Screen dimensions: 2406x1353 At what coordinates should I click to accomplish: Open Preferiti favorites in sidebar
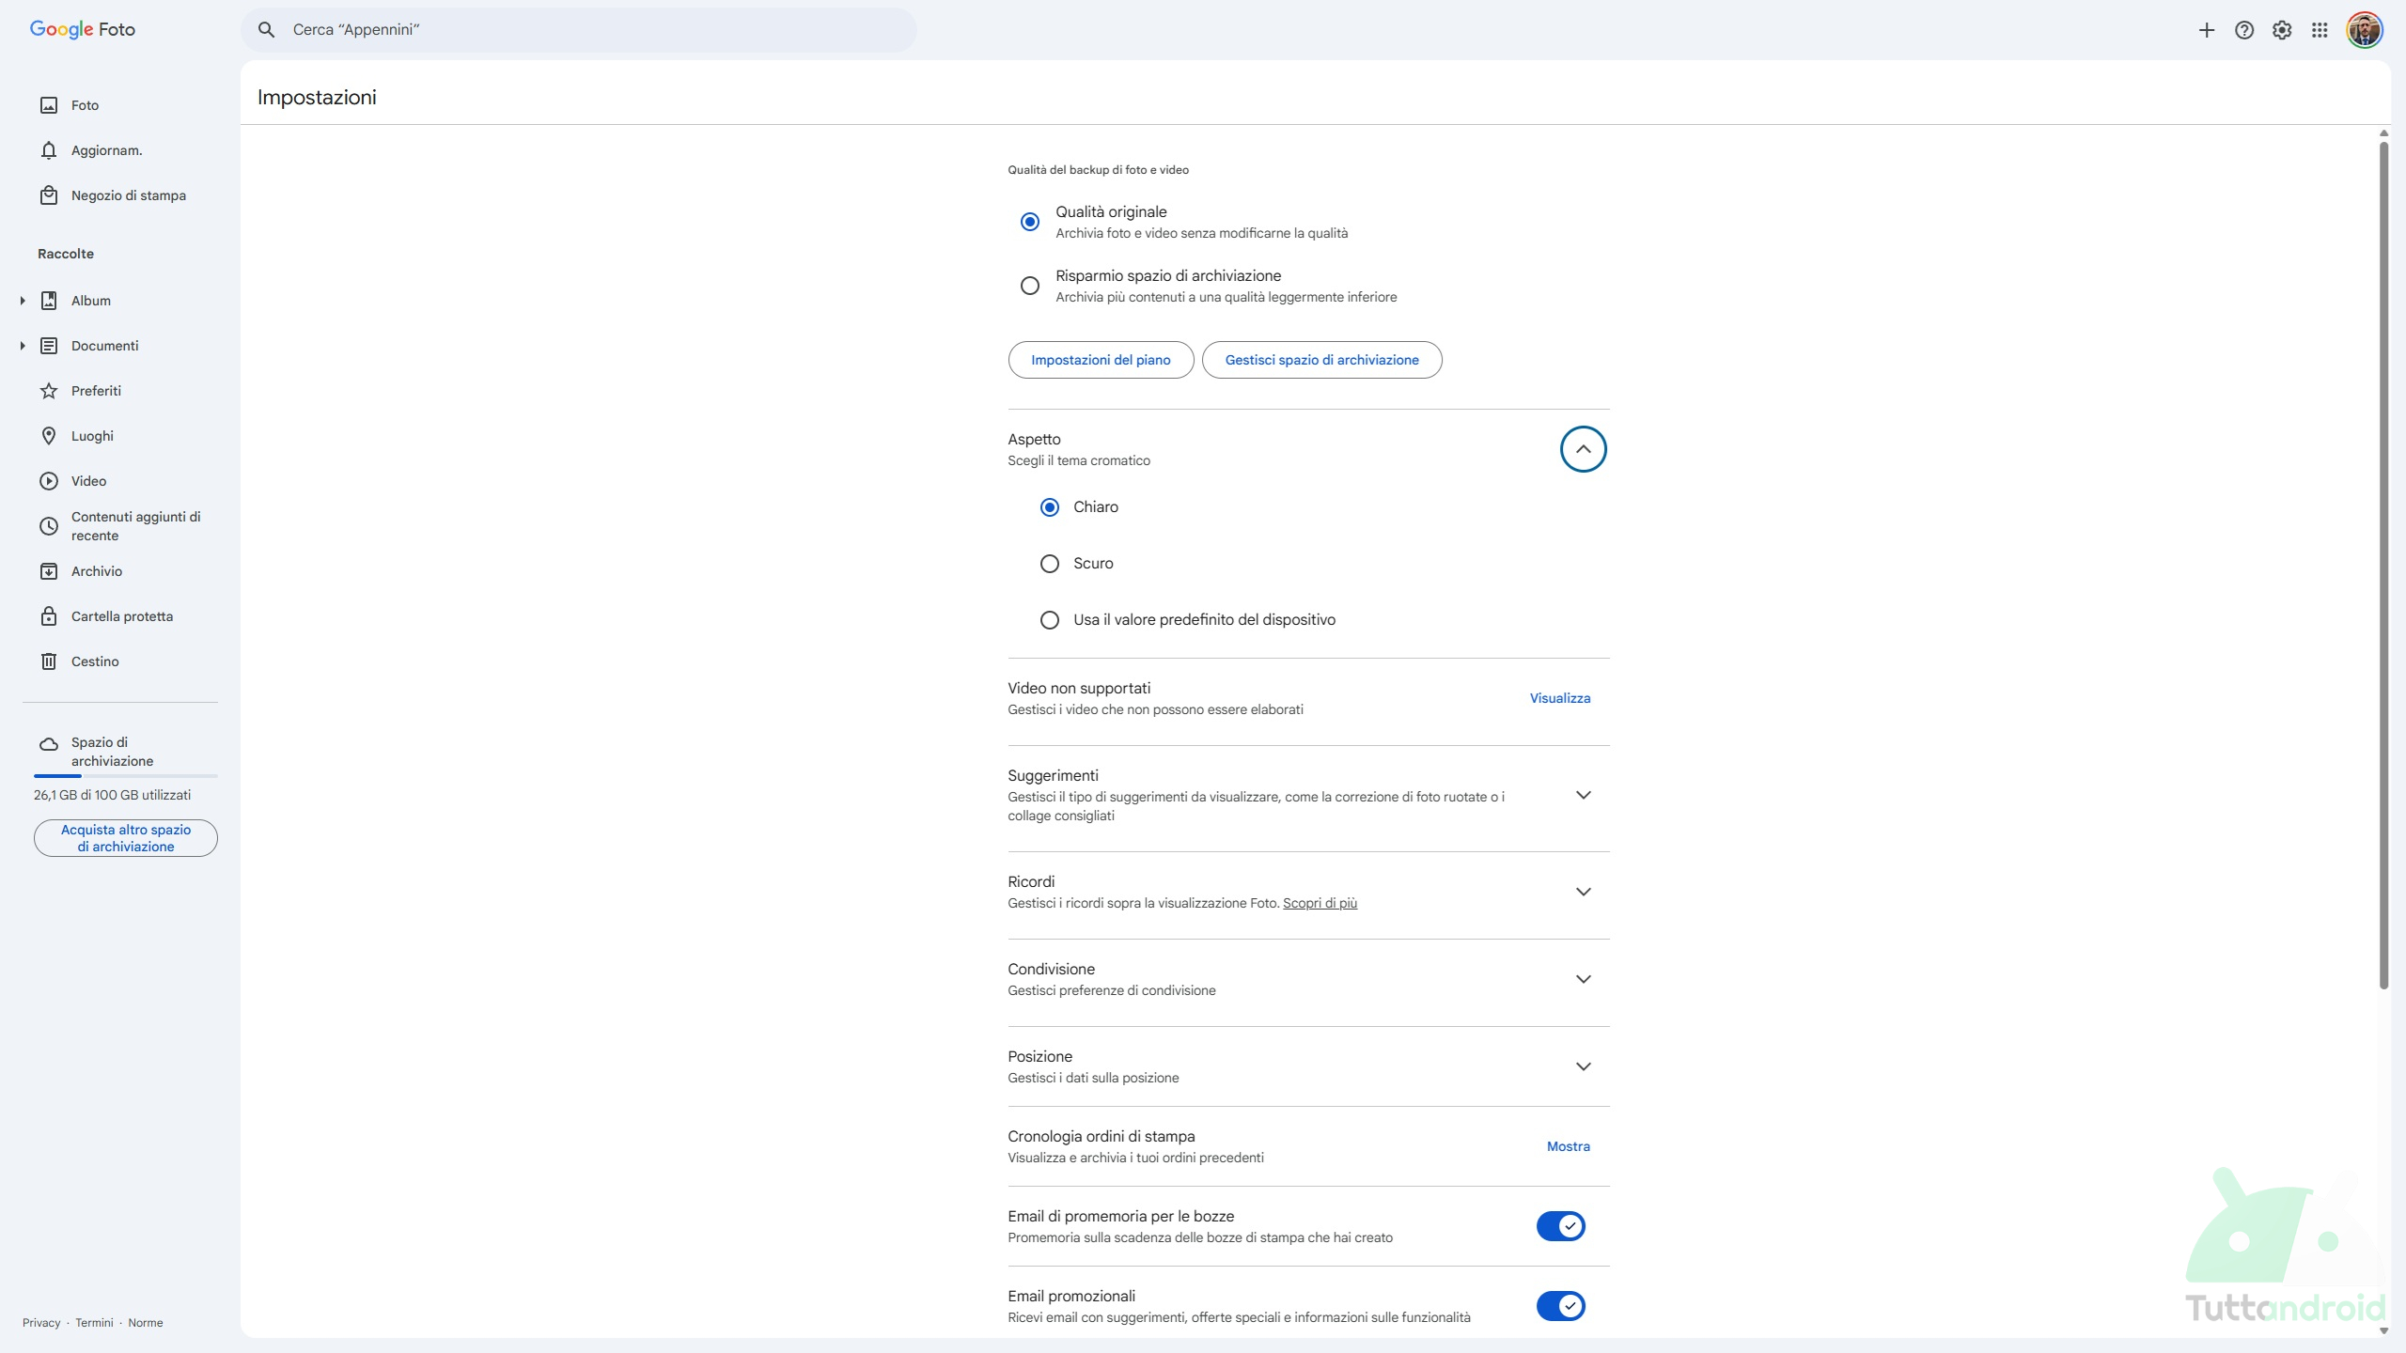pyautogui.click(x=95, y=391)
